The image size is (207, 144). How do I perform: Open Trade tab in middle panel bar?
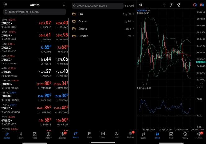(x=103, y=135)
